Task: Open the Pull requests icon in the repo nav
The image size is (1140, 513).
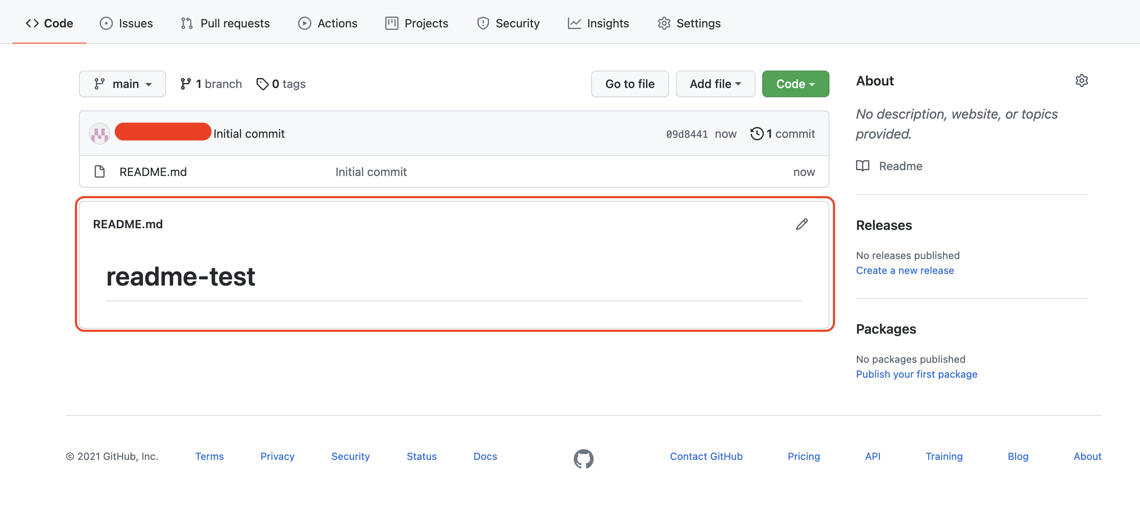Action: tap(187, 23)
